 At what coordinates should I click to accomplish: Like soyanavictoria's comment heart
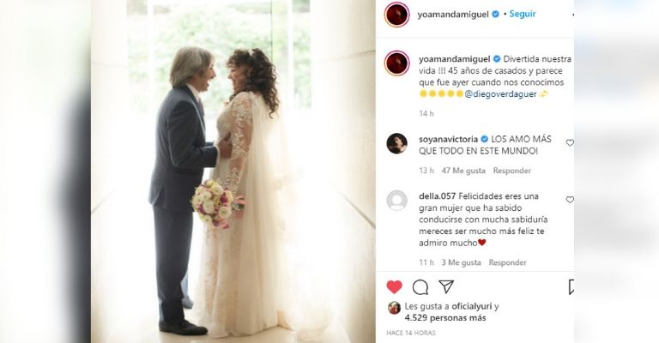(x=570, y=142)
